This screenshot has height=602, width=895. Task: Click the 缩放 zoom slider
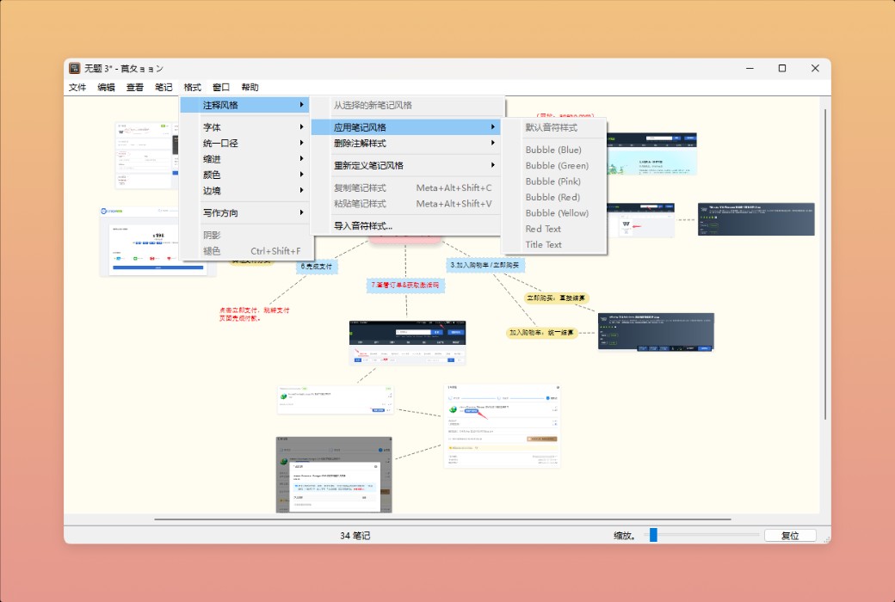coord(654,534)
